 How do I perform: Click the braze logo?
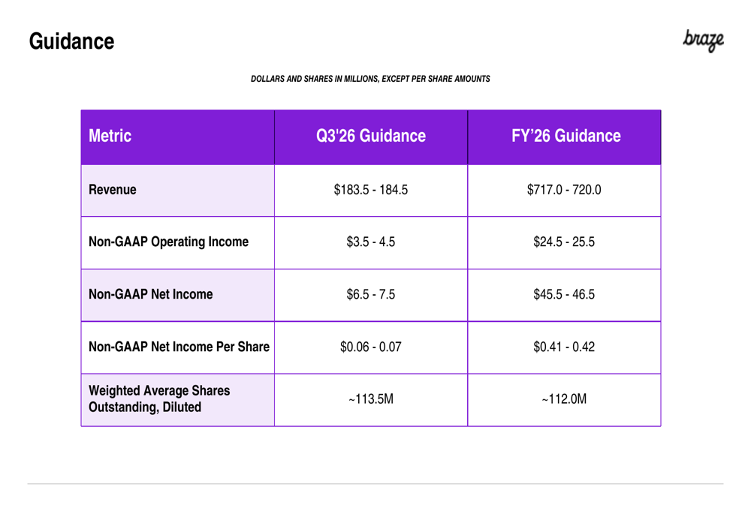(703, 41)
